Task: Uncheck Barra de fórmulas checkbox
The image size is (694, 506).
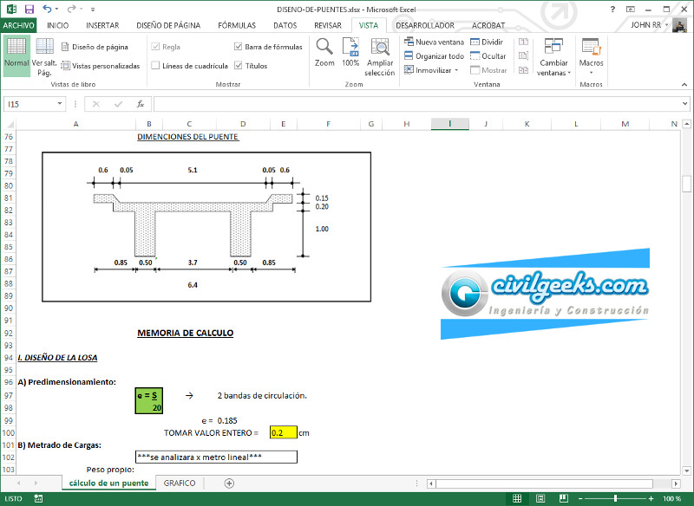Action: (239, 47)
